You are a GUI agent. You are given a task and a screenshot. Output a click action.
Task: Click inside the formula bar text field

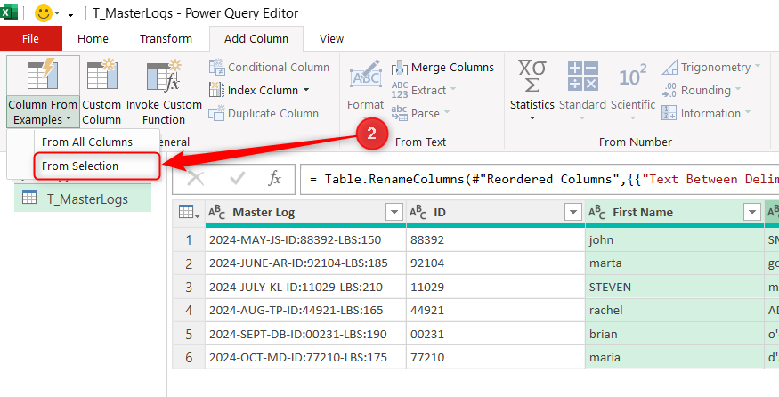[x=540, y=179]
